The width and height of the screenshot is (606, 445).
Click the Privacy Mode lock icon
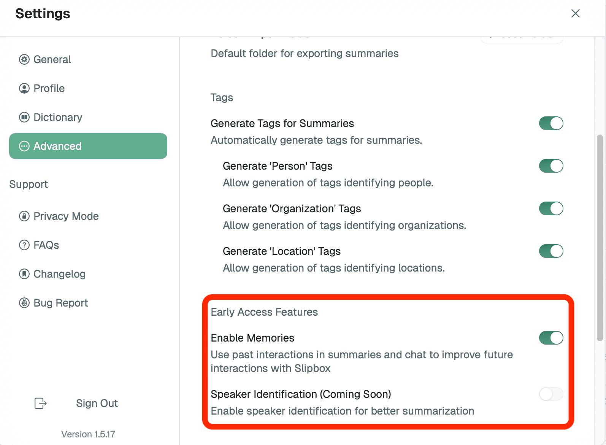pos(24,216)
